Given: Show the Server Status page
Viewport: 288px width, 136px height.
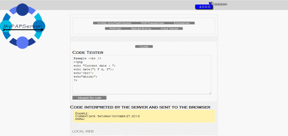Looking at the screenshot, I should (141, 29).
